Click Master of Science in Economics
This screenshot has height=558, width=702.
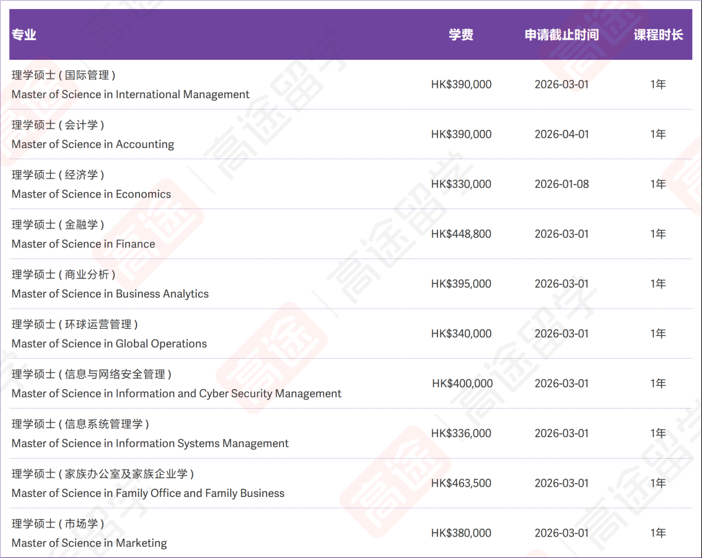point(92,194)
